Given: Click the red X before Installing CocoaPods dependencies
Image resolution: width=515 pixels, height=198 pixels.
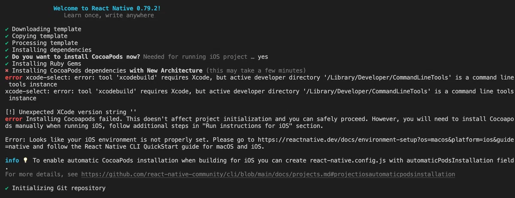Looking at the screenshot, I should point(7,70).
